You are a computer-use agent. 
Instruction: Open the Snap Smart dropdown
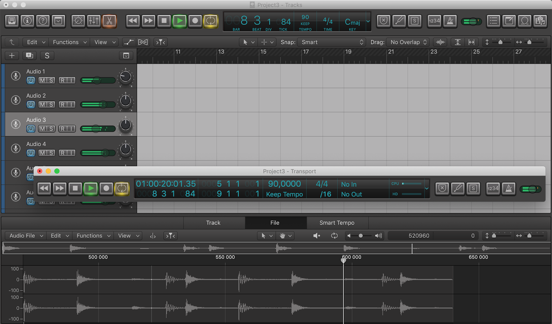pos(332,42)
